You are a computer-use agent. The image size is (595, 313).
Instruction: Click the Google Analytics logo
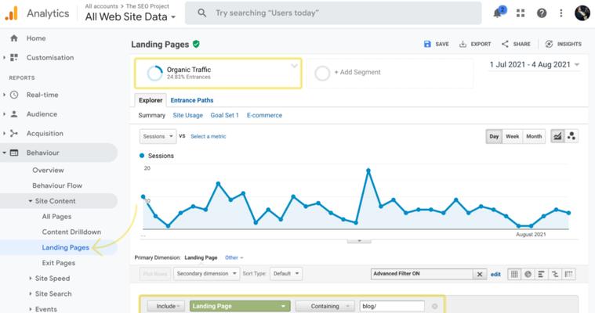click(x=12, y=13)
